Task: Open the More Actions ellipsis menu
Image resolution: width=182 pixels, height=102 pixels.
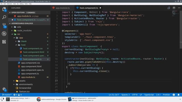Action: click(179, 8)
